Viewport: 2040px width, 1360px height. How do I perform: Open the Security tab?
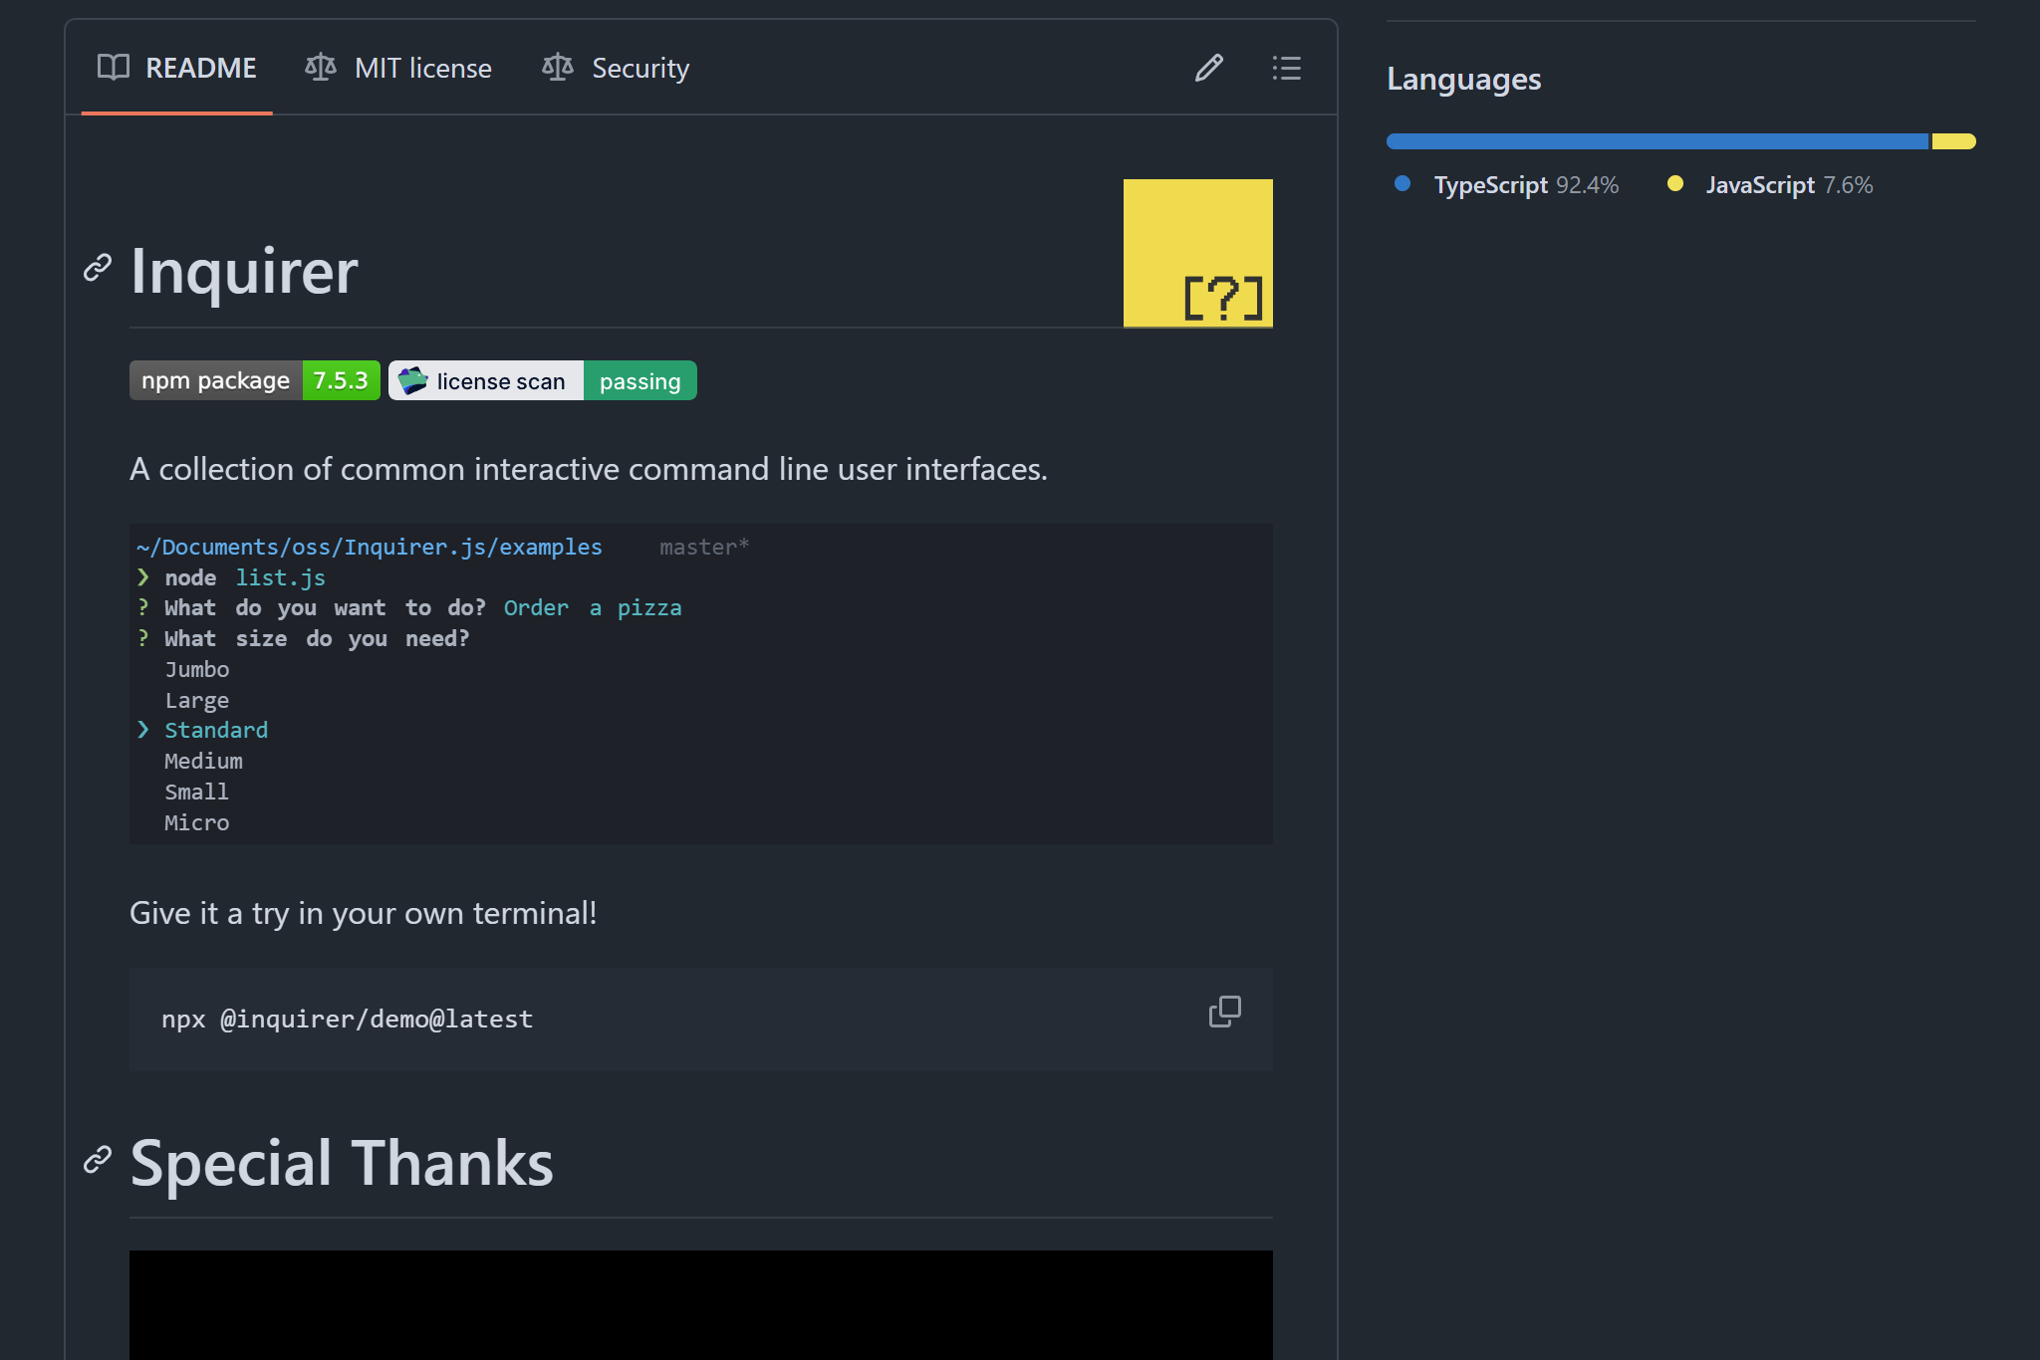click(640, 68)
